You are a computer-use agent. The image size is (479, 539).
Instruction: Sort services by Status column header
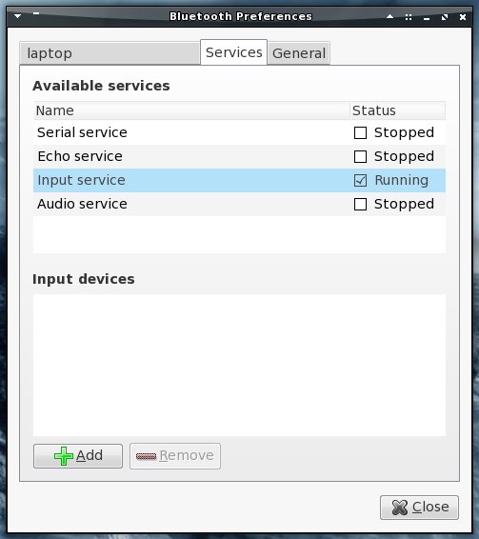398,110
